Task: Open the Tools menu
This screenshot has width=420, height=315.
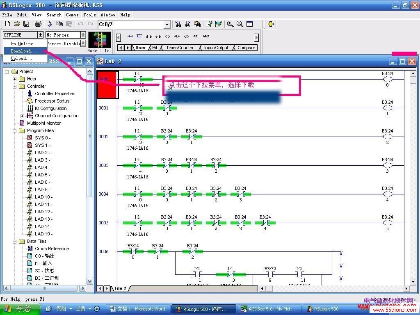Action: [89, 15]
